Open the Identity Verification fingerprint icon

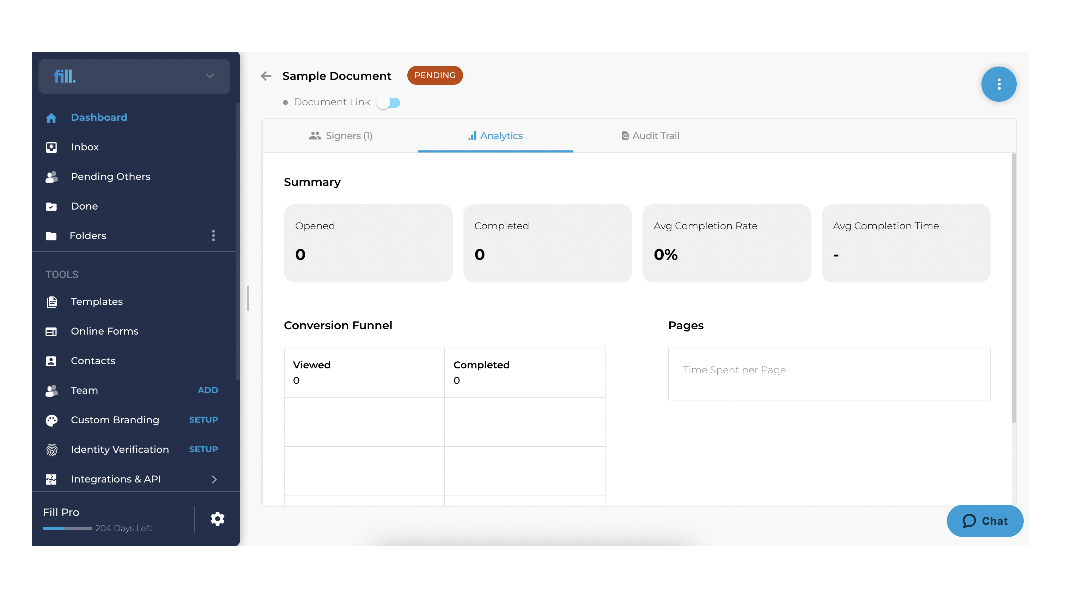click(51, 450)
